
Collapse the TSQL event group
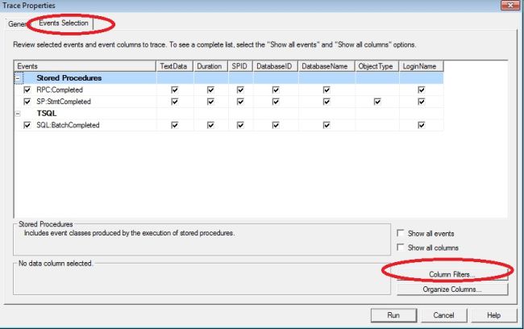pos(18,114)
